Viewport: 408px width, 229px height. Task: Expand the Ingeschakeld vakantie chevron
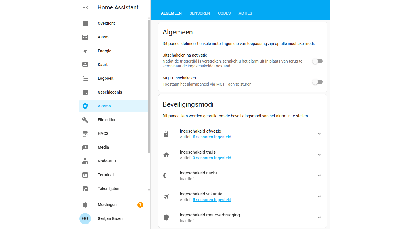click(x=319, y=197)
